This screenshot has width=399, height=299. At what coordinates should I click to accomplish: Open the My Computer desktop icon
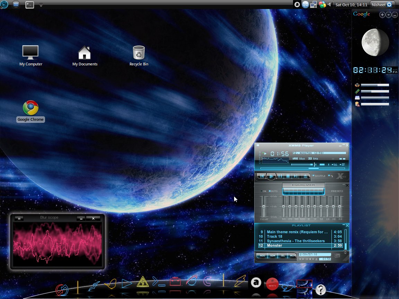click(30, 56)
